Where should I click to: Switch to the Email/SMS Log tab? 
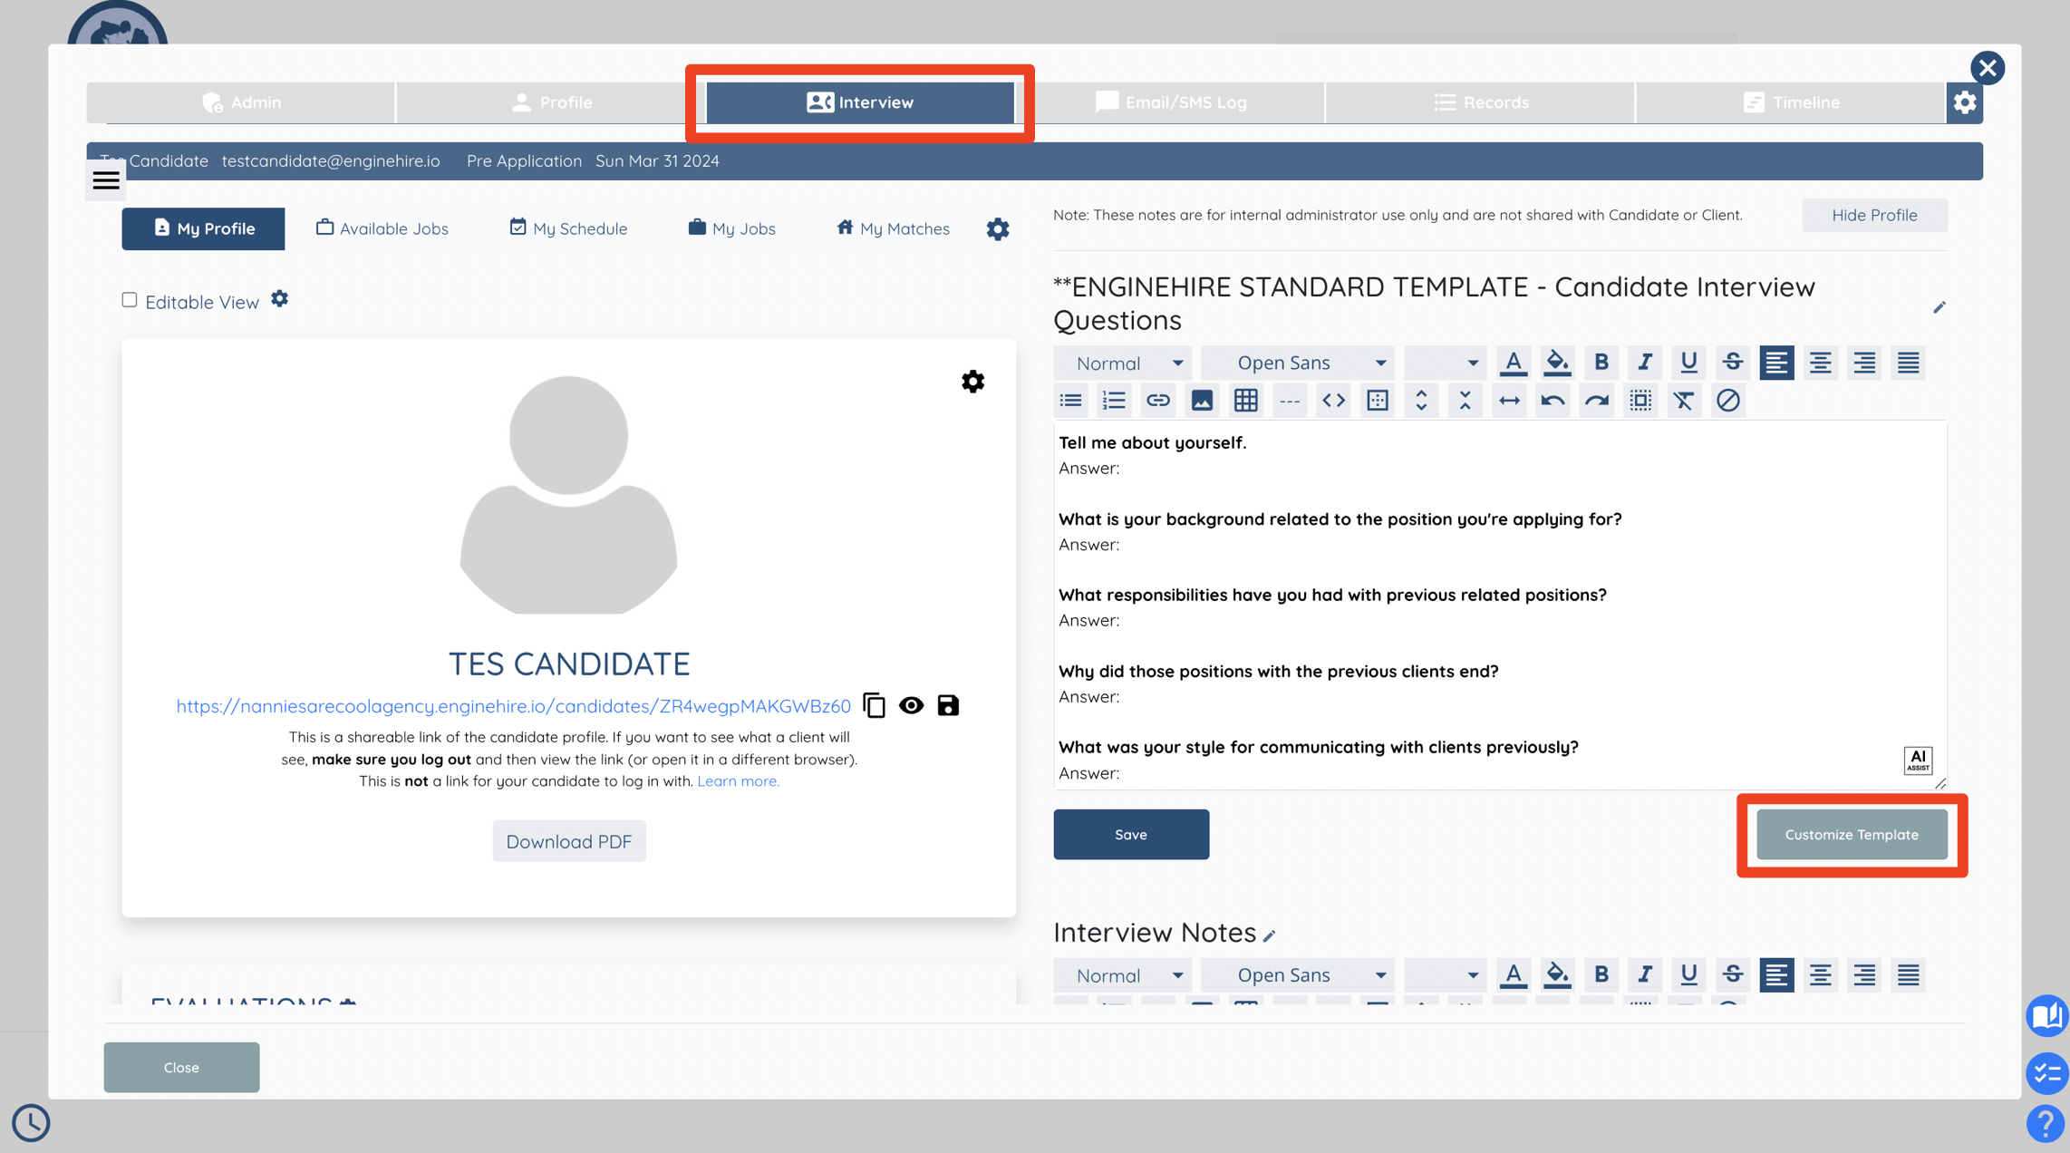pyautogui.click(x=1171, y=102)
